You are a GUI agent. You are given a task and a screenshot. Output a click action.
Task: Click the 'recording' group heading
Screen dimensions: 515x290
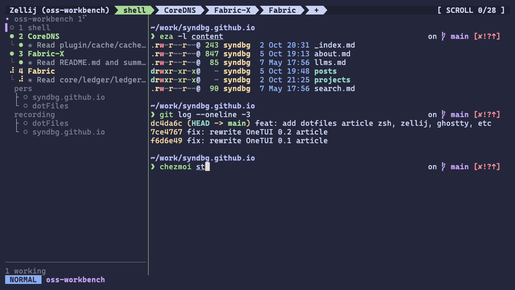[x=34, y=115]
